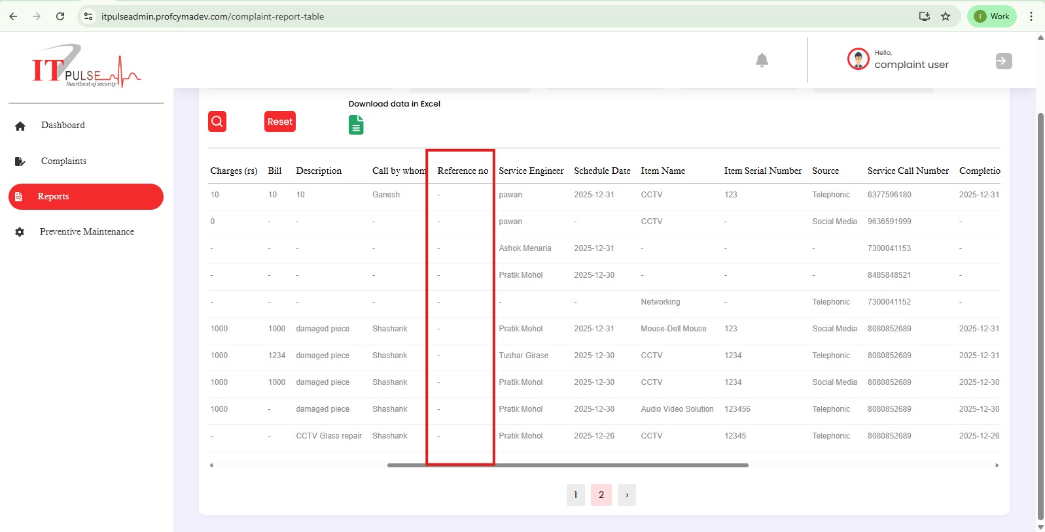The image size is (1045, 532).
Task: Go to Complaints in sidebar
Action: pyautogui.click(x=63, y=161)
